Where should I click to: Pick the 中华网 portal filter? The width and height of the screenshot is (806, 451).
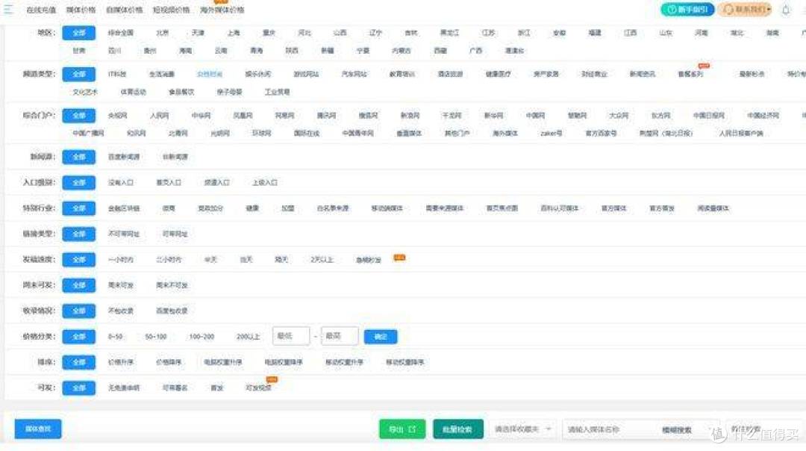pyautogui.click(x=201, y=116)
